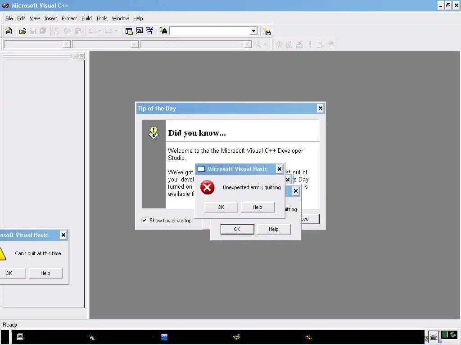This screenshot has height=345, width=461.
Task: Open the Window menu
Action: pyautogui.click(x=120, y=18)
